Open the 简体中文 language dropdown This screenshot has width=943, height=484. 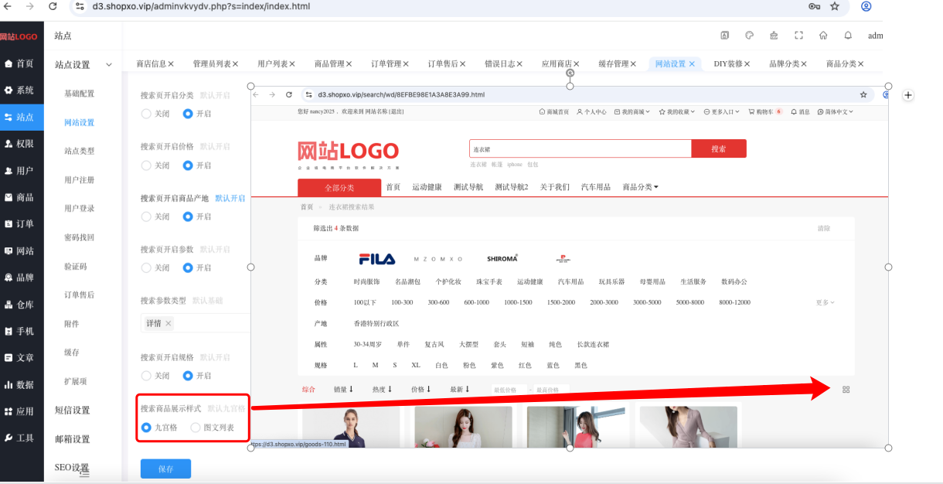click(x=836, y=112)
